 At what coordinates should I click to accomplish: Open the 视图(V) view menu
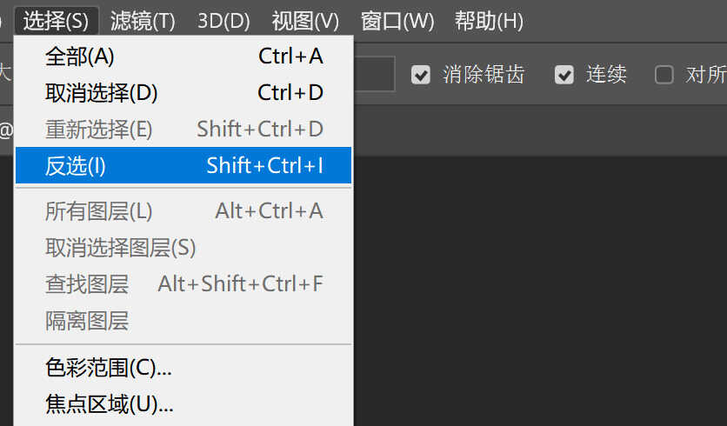pos(305,21)
